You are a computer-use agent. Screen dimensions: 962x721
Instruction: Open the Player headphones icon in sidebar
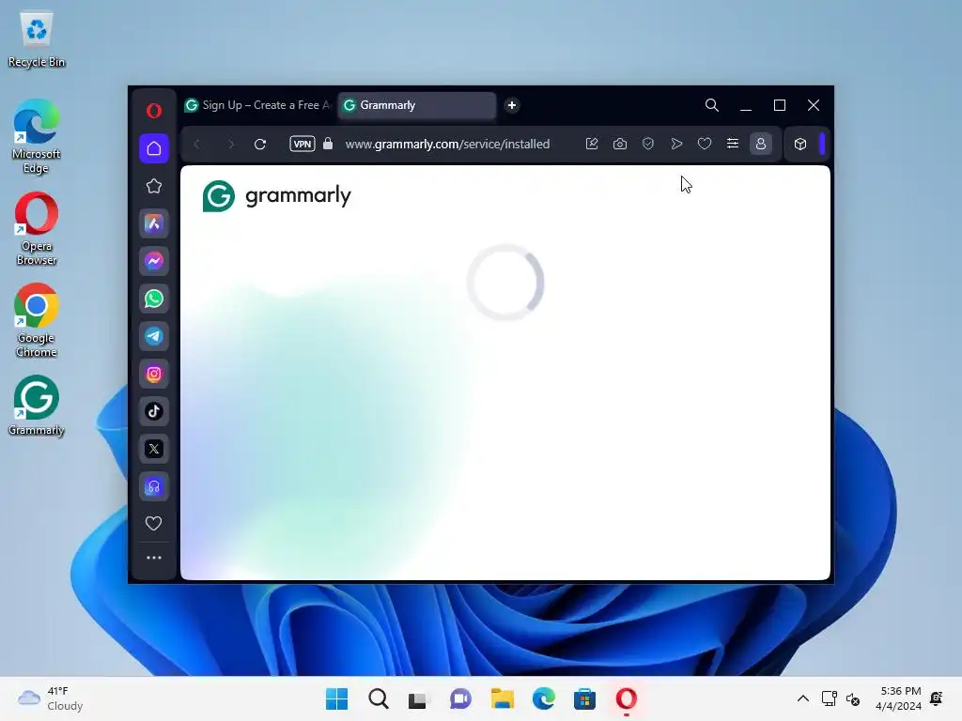click(x=154, y=487)
